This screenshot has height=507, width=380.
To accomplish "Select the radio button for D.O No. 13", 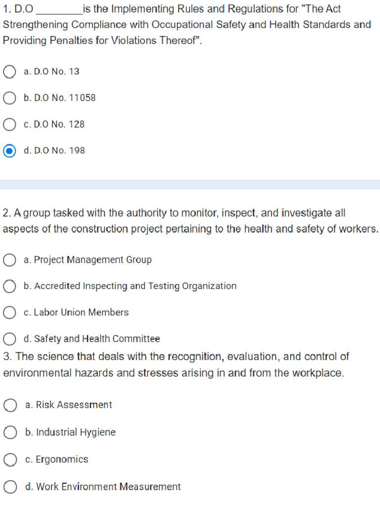I will point(9,72).
